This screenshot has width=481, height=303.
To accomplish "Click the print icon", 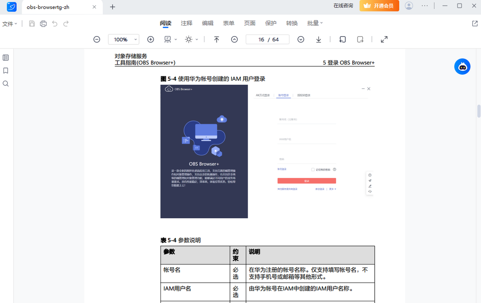I will [x=43, y=24].
